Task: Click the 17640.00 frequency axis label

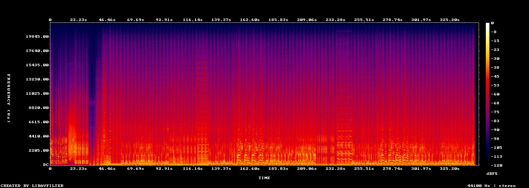Action: (x=37, y=51)
